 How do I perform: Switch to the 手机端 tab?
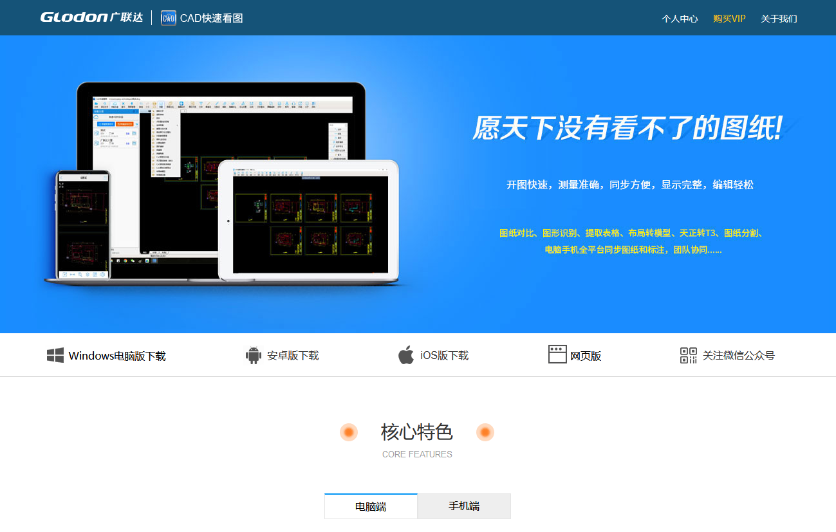coord(464,506)
